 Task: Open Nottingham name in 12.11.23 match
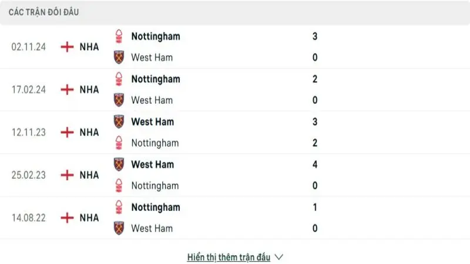155,143
